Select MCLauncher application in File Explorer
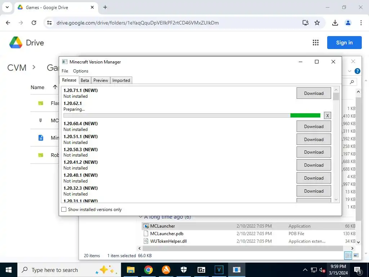This screenshot has height=277, width=369. [249, 226]
